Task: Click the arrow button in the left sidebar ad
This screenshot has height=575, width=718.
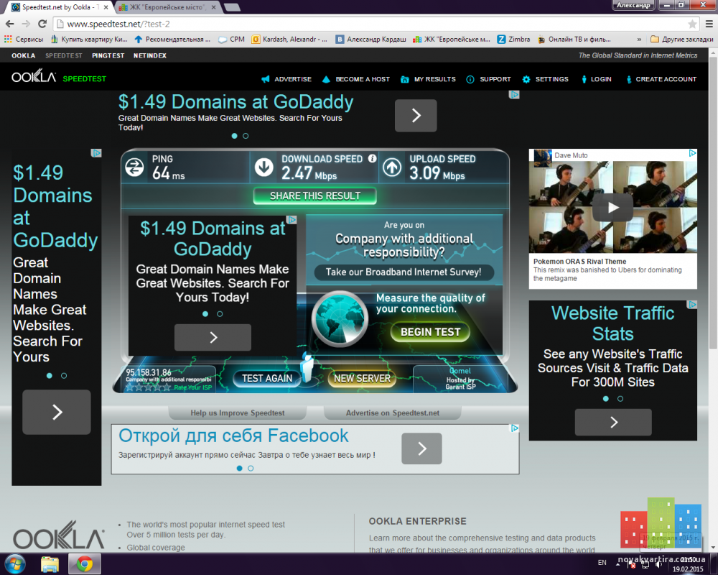Action: point(57,412)
